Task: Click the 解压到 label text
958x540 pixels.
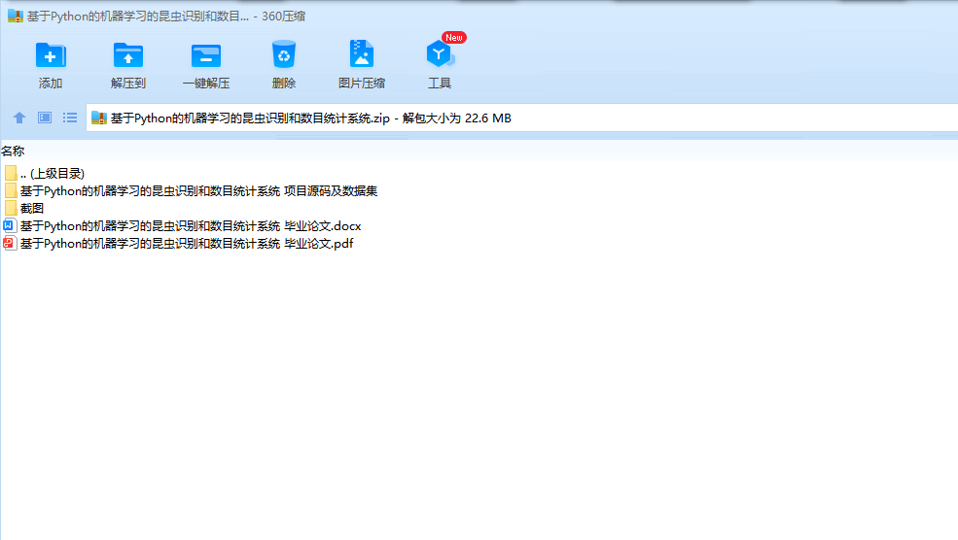Action: point(128,84)
